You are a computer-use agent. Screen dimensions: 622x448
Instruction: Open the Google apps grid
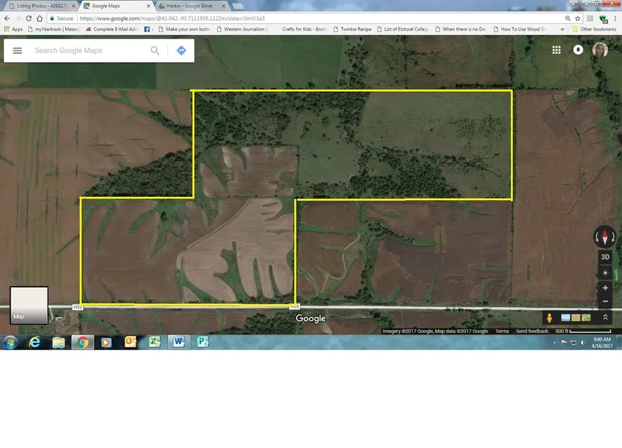tap(556, 50)
